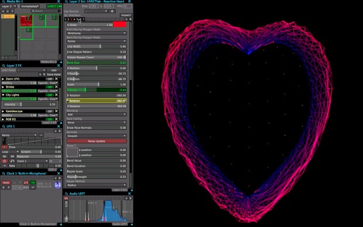The height and width of the screenshot is (227, 363).
Task: Click the eject icon beside Use Source
Action: (112, 11)
